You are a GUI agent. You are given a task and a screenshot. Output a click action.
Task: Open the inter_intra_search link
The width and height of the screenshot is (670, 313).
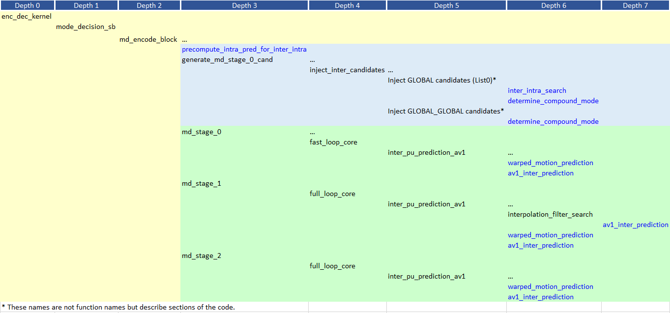pos(537,90)
